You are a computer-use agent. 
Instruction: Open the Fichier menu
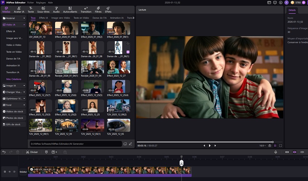(x=30, y=3)
